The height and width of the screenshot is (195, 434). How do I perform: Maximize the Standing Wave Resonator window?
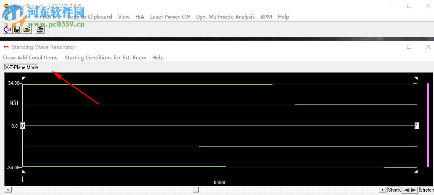click(x=409, y=47)
